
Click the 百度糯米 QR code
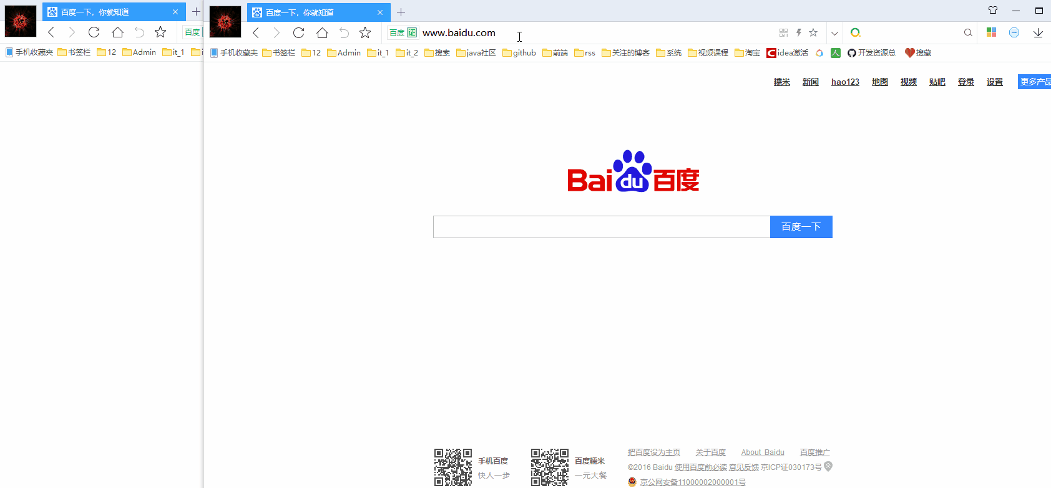(x=550, y=467)
